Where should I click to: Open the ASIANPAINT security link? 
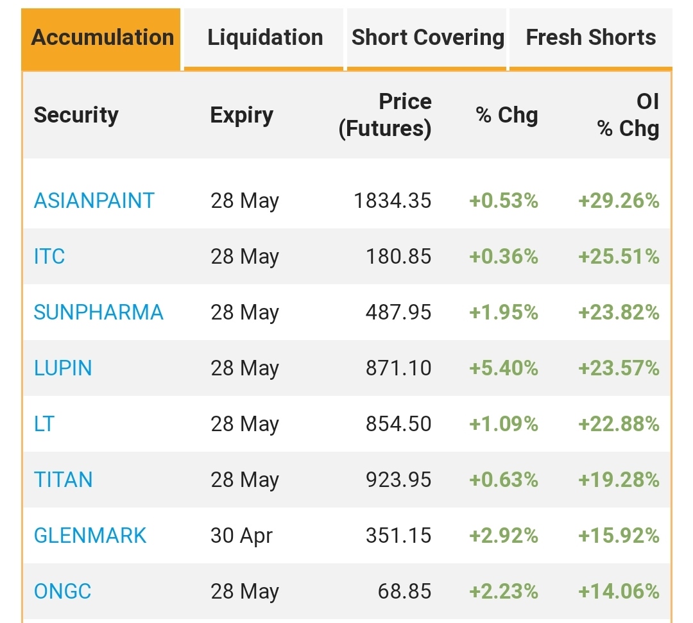point(94,201)
